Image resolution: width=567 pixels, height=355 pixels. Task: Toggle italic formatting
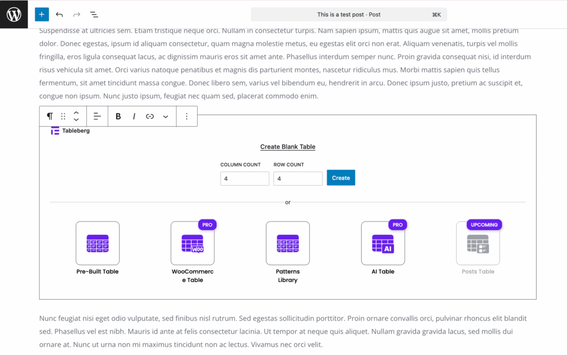134,116
